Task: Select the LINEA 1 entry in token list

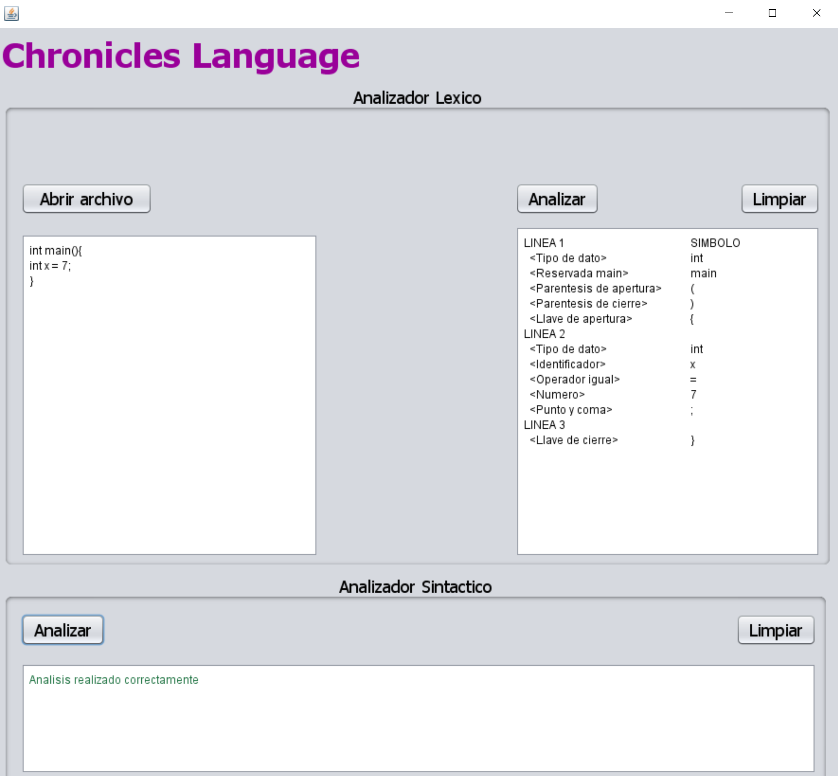Action: [x=544, y=243]
